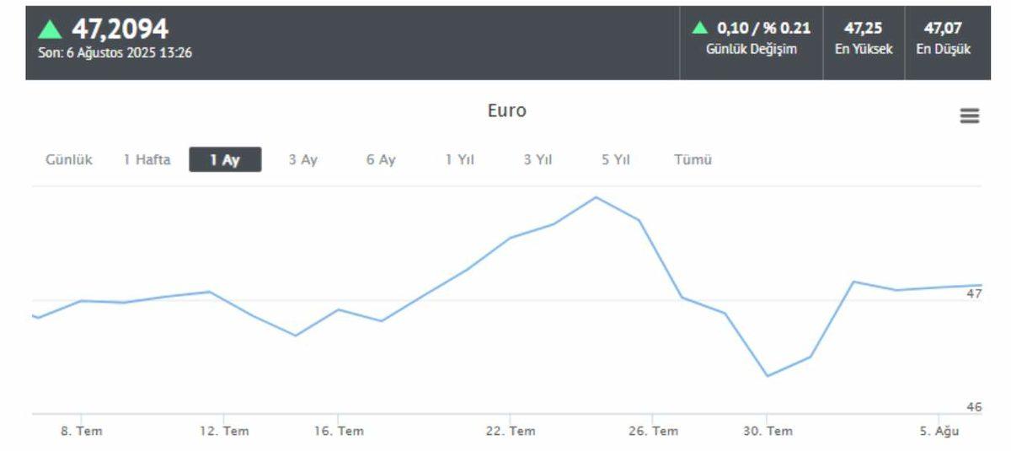Click the green arrow next to daily change
1011x451 pixels.
[699, 28]
